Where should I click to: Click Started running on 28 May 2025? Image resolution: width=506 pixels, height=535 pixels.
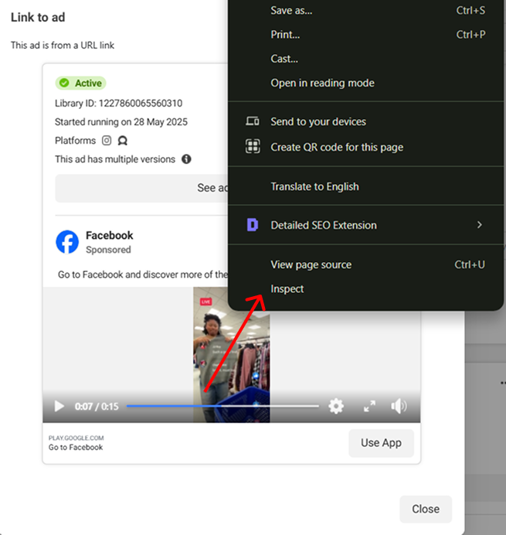tap(121, 122)
